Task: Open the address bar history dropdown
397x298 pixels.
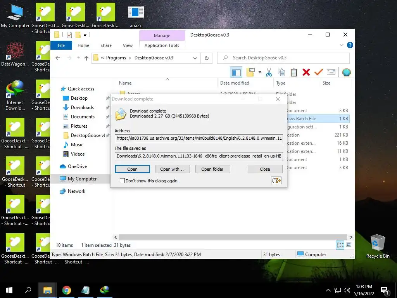Action: click(195, 58)
